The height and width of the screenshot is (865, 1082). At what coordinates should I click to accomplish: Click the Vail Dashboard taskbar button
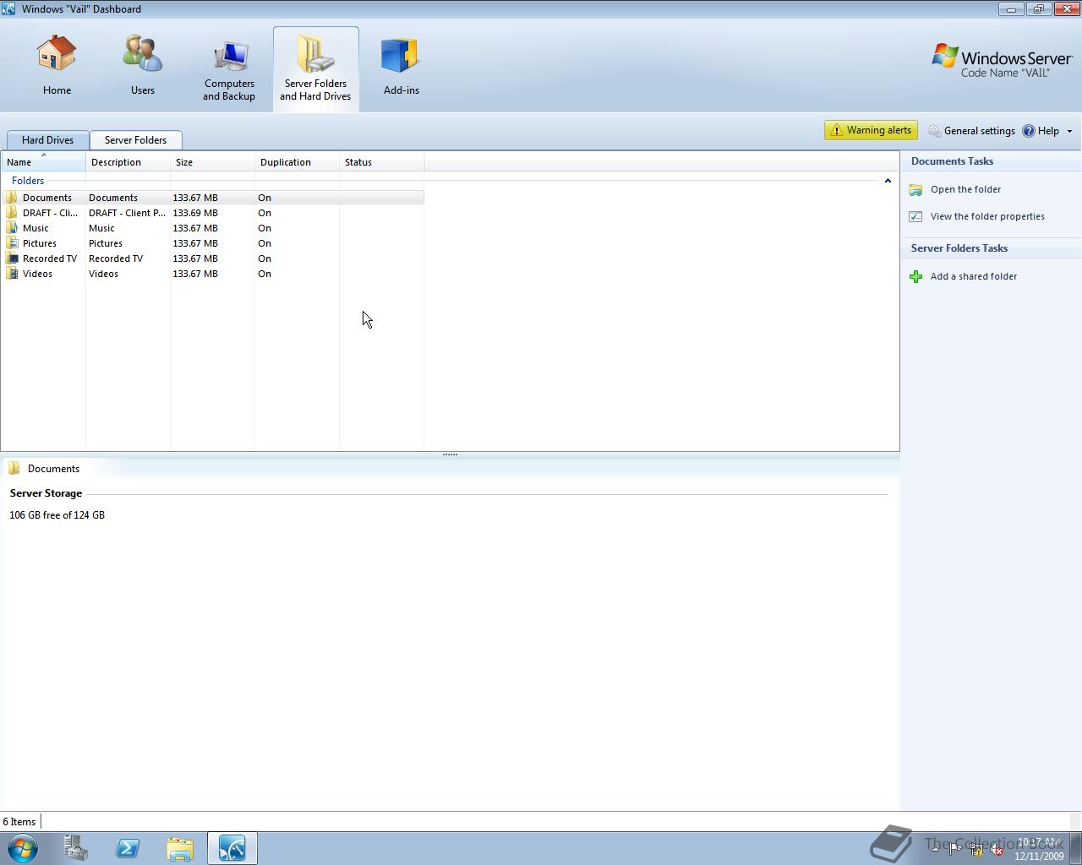tap(232, 848)
